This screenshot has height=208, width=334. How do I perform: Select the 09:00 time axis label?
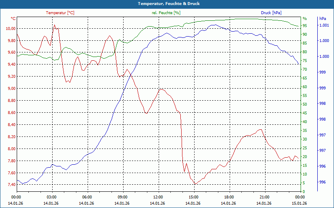[123, 197]
